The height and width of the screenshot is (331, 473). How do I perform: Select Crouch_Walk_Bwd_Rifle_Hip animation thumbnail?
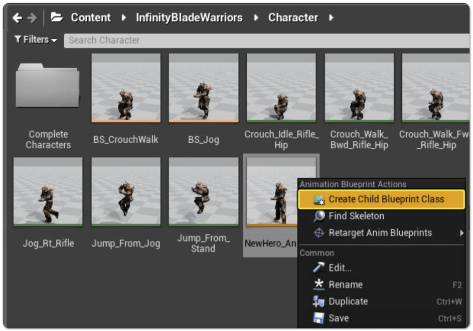[359, 88]
